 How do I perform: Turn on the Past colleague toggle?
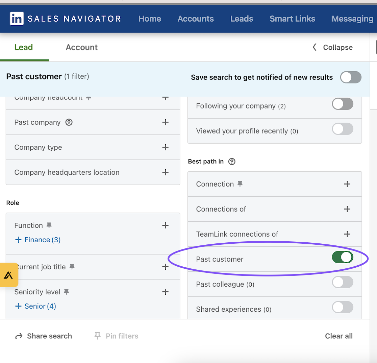click(342, 282)
